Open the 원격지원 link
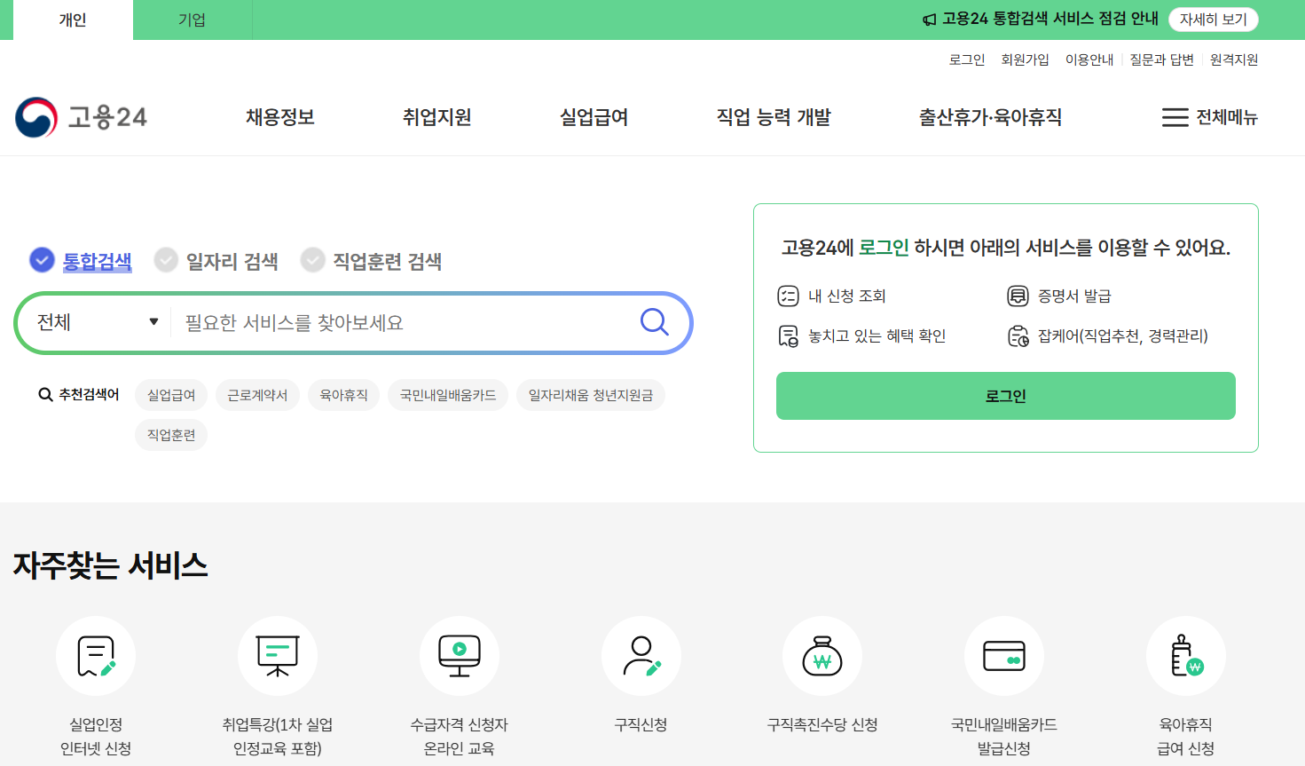 [1234, 59]
